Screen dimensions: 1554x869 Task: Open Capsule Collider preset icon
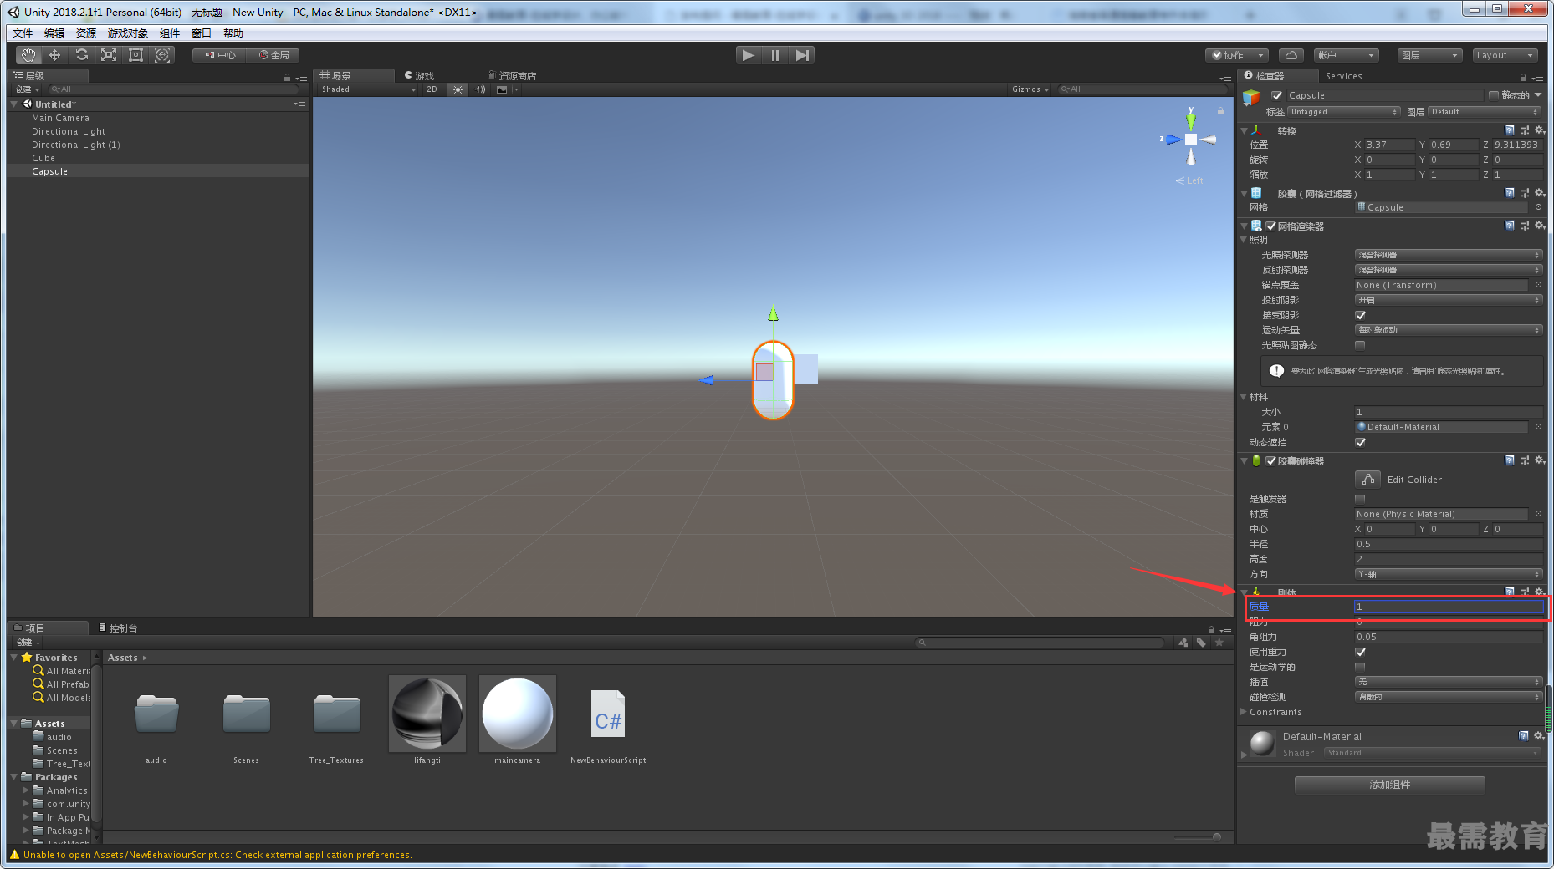click(1525, 460)
